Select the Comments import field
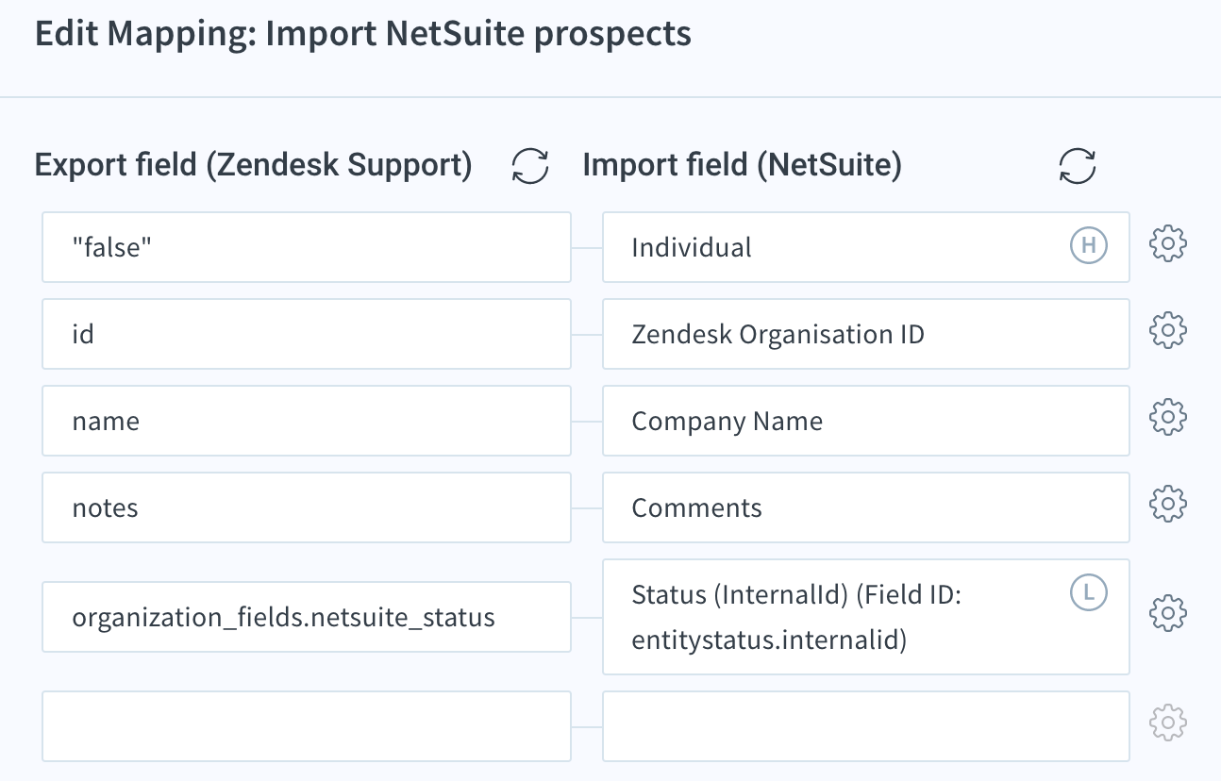 866,507
